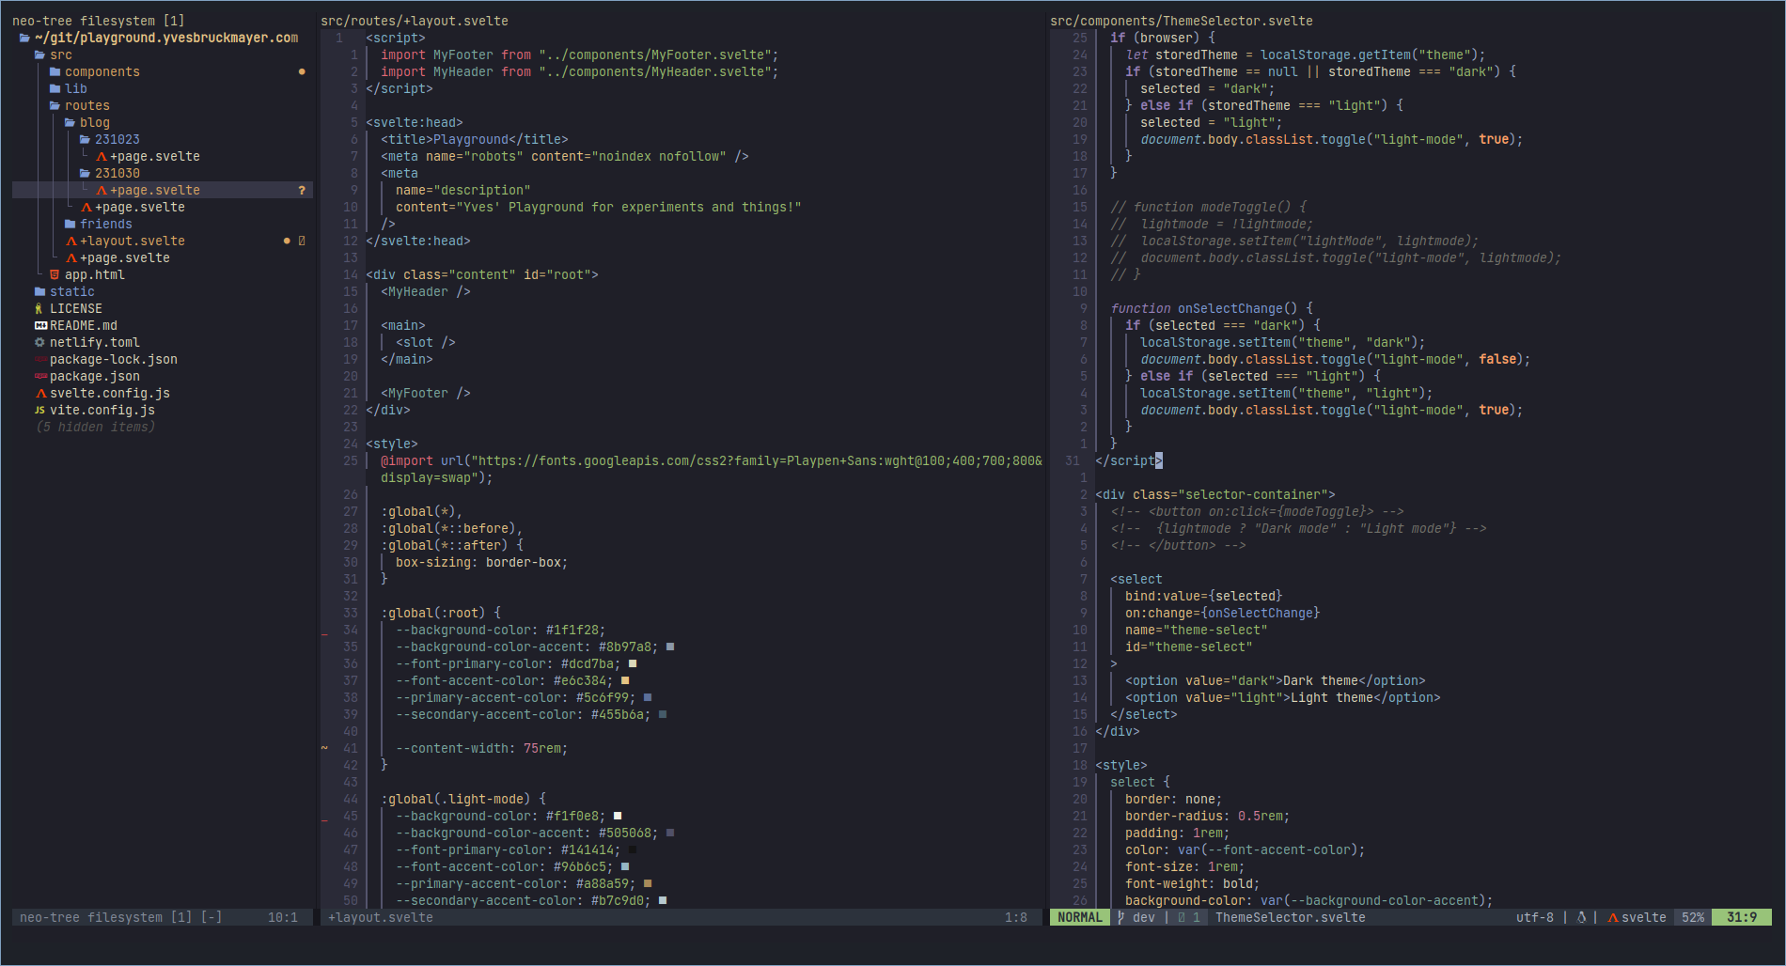Place cursor on the onSelectChange function name definition
This screenshot has height=966, width=1786.
coord(1230,309)
